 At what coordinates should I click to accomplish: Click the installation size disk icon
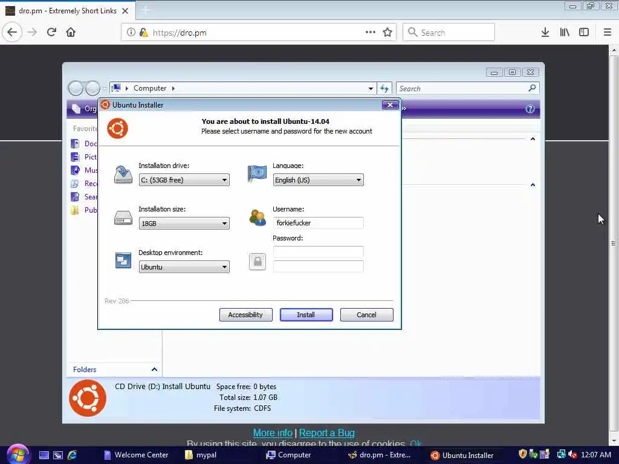[123, 217]
